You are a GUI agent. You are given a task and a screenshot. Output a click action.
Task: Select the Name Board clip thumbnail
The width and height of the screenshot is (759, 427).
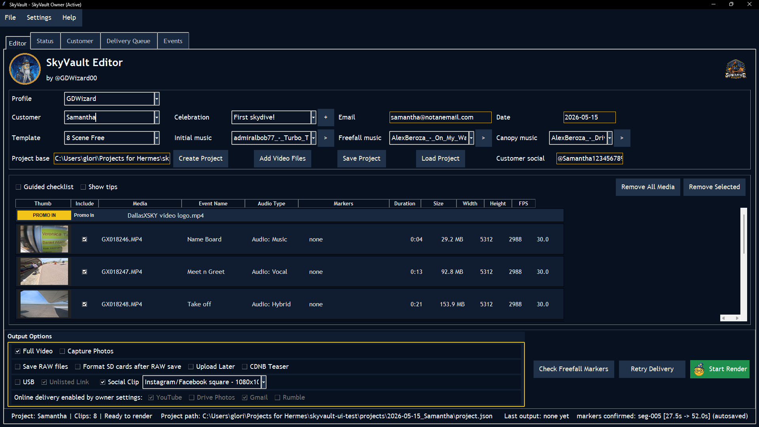pos(44,239)
